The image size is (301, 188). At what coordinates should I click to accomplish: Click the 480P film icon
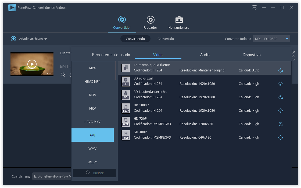click(126, 135)
